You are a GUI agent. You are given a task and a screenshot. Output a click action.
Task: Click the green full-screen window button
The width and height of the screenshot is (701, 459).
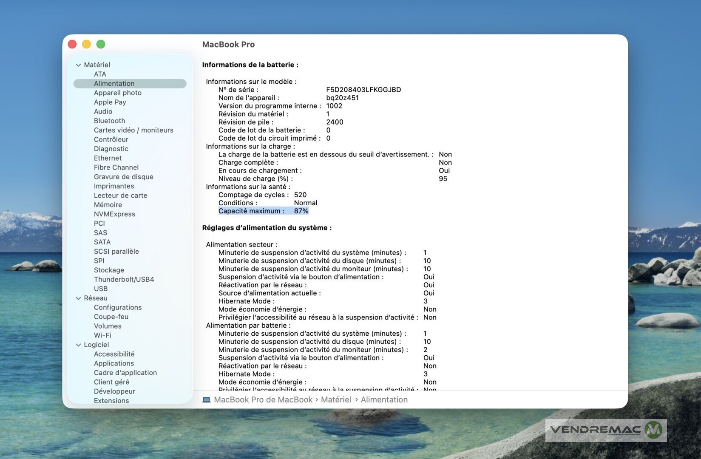[x=101, y=44]
